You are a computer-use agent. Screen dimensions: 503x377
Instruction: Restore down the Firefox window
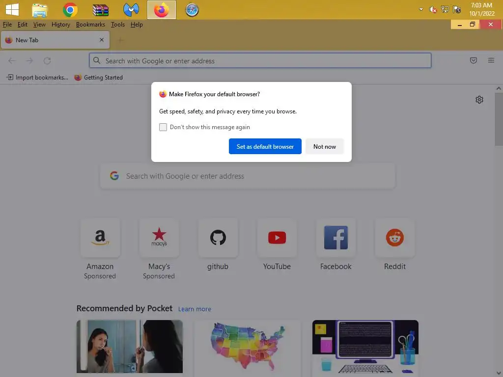pos(473,25)
